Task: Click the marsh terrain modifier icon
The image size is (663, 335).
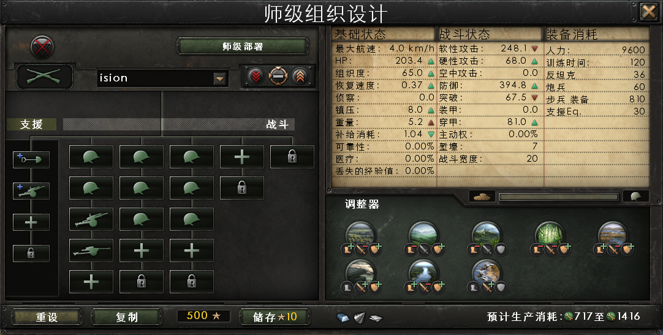Action: [x=613, y=235]
